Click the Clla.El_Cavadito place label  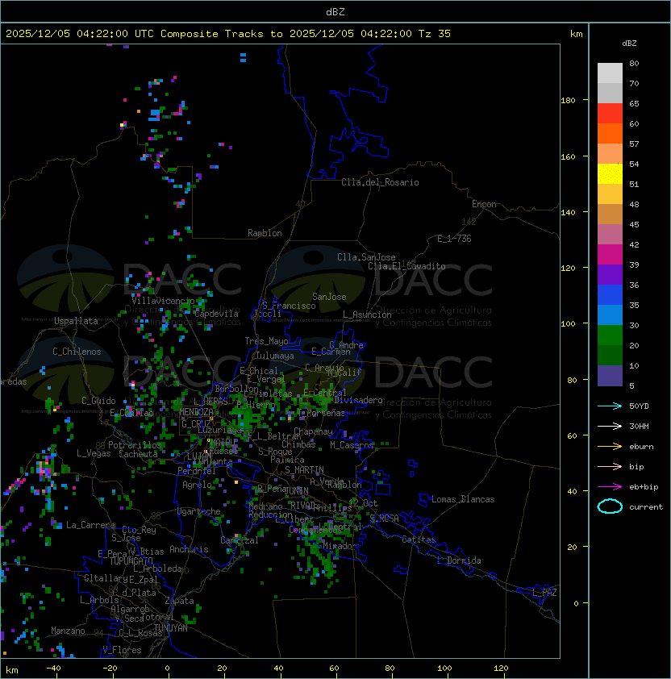(406, 266)
